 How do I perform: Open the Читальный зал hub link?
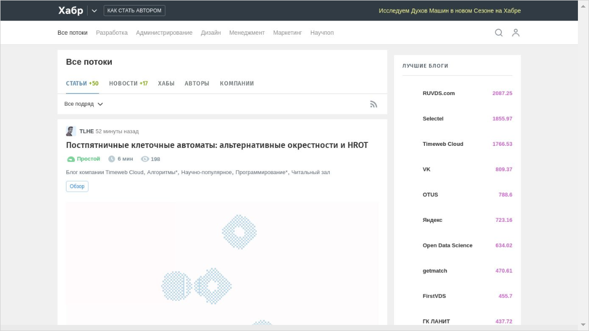[311, 172]
